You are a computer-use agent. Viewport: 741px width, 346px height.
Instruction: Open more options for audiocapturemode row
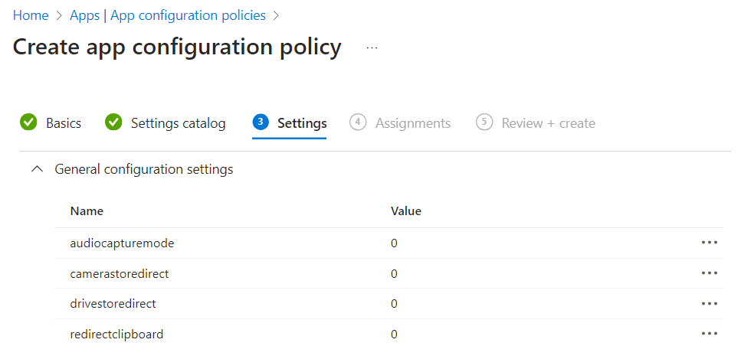(709, 243)
